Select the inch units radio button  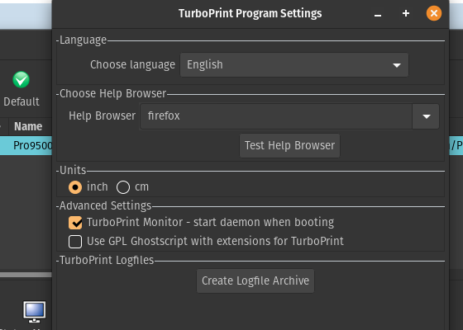click(75, 187)
